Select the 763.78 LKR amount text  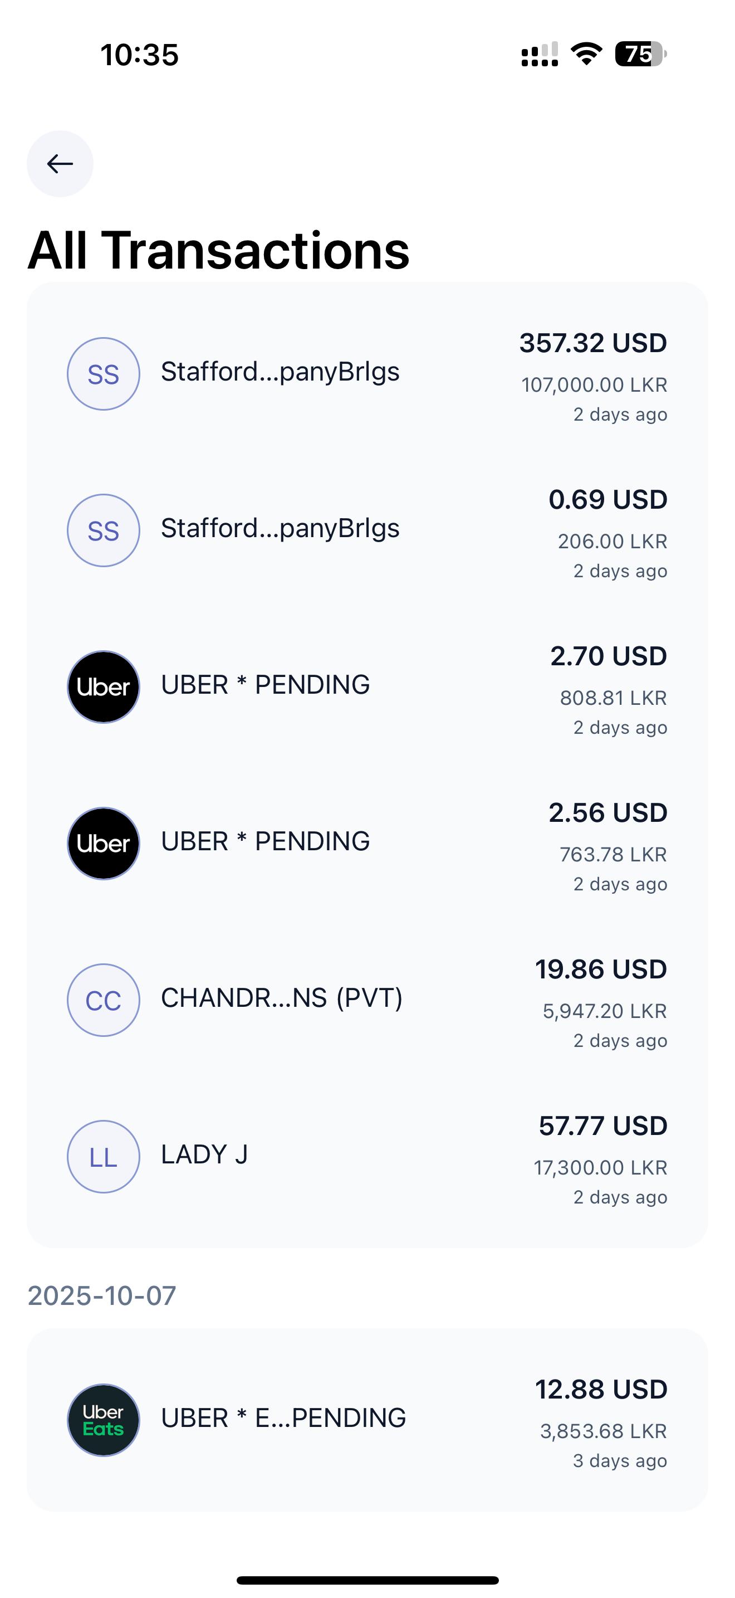[x=614, y=854]
